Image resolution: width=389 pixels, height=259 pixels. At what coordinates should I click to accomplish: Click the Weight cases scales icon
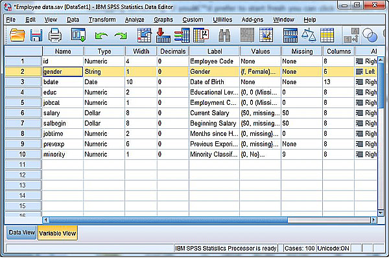309,35
